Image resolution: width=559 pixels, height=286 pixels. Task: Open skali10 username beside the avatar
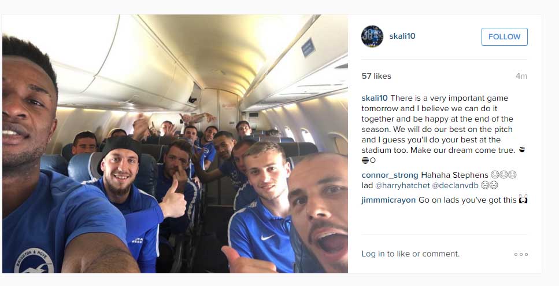tap(402, 36)
